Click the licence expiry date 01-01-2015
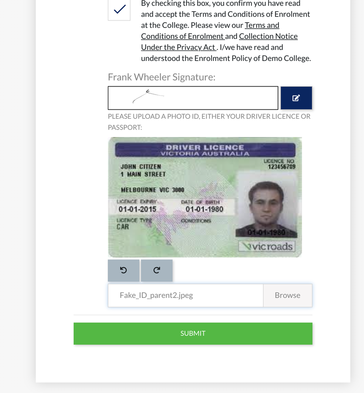364x393 pixels. 137,209
